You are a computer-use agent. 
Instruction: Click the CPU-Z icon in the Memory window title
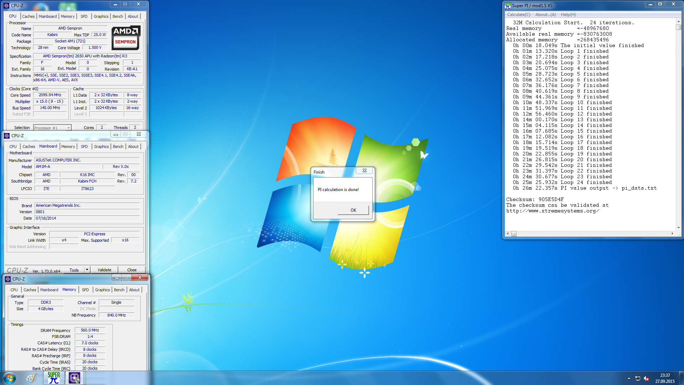point(8,279)
